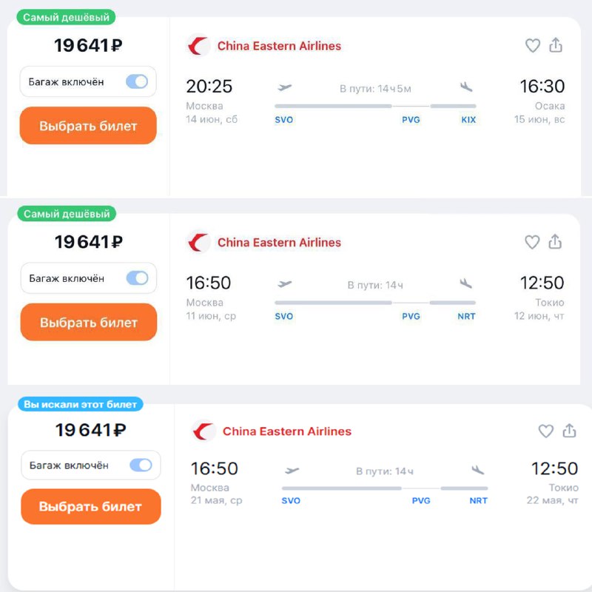The height and width of the screenshot is (592, 592).
Task: Toggle baggage included on the Osaka ticket
Action: [x=137, y=81]
